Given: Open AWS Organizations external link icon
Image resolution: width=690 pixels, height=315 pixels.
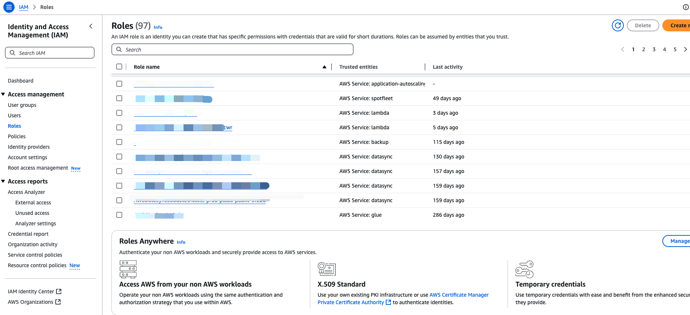Looking at the screenshot, I should tap(58, 302).
